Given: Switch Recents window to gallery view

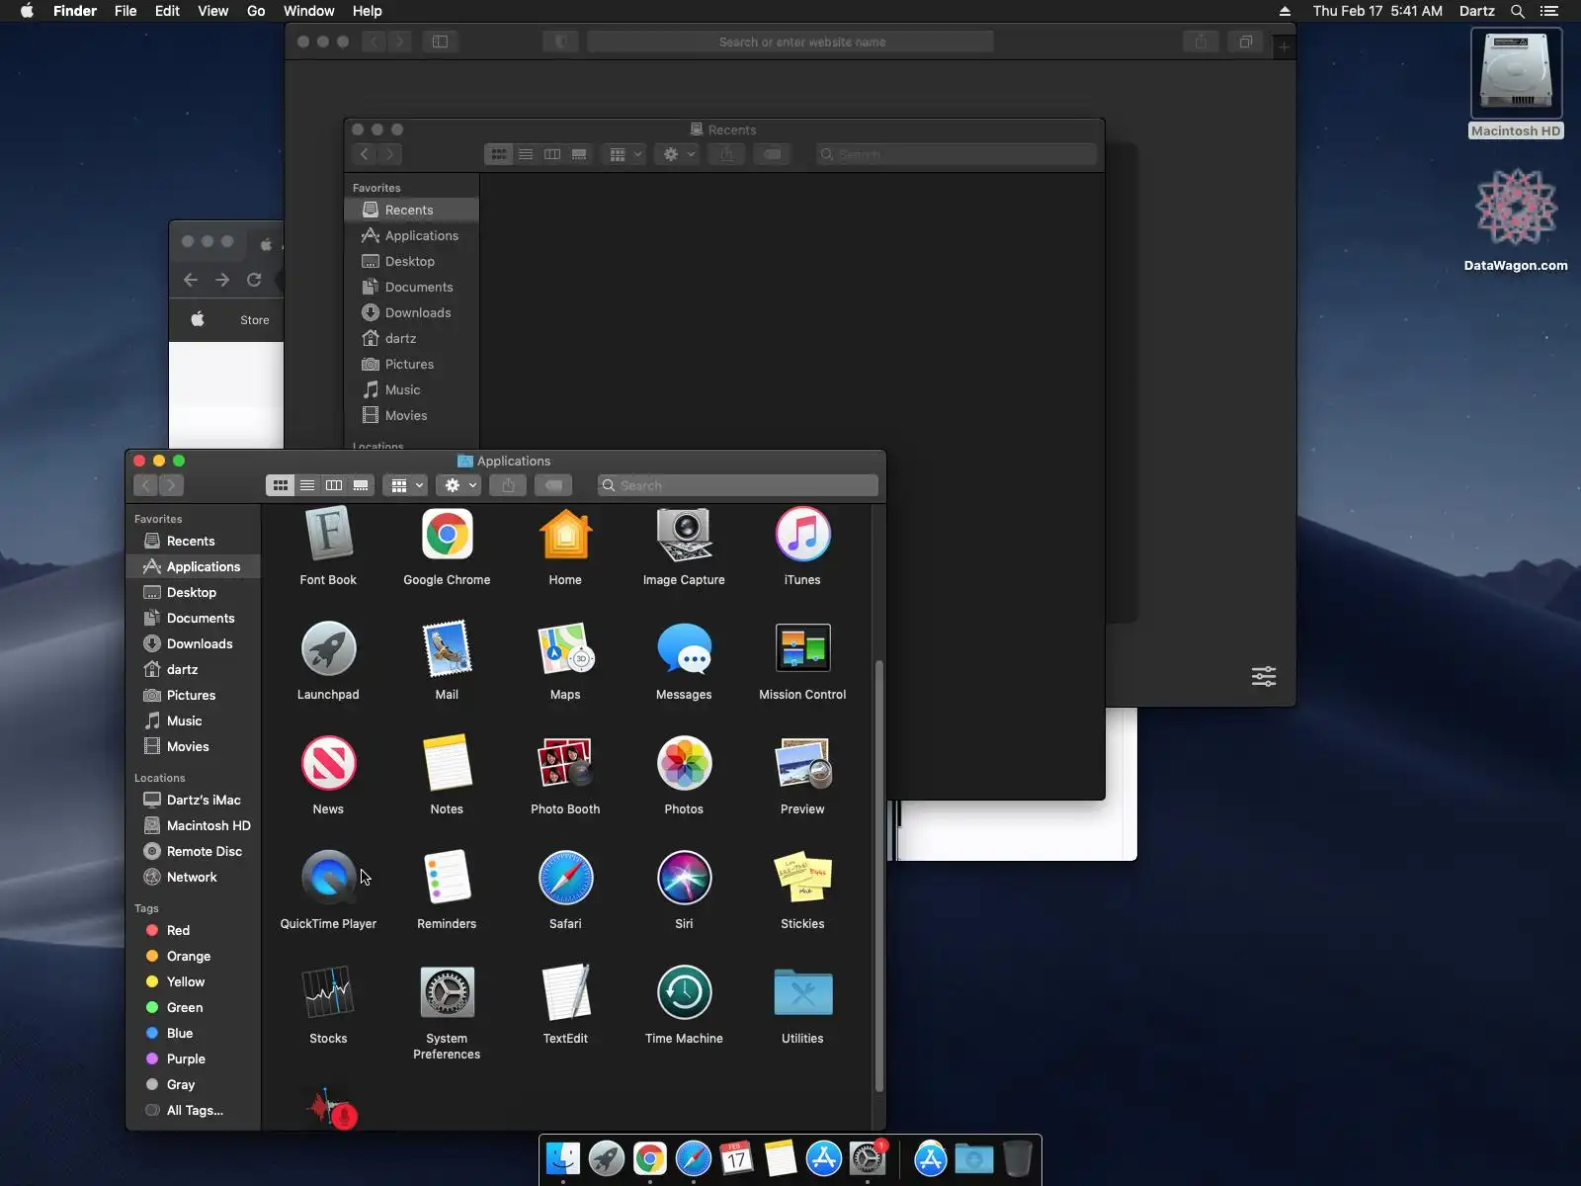Looking at the screenshot, I should [x=579, y=154].
